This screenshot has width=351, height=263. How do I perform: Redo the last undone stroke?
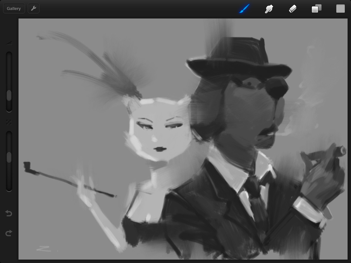[x=9, y=233]
